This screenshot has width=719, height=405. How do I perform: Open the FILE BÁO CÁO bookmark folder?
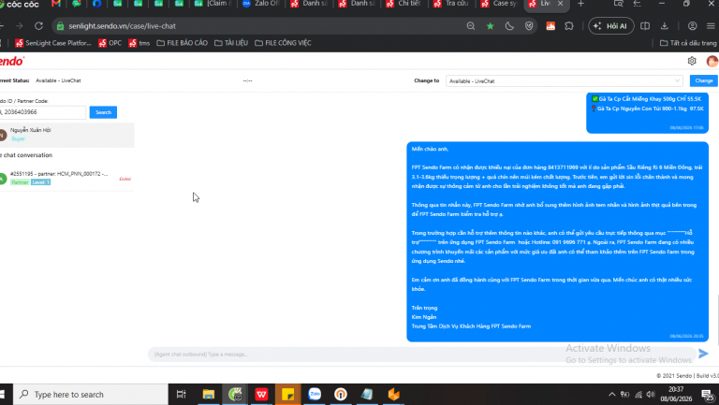182,43
